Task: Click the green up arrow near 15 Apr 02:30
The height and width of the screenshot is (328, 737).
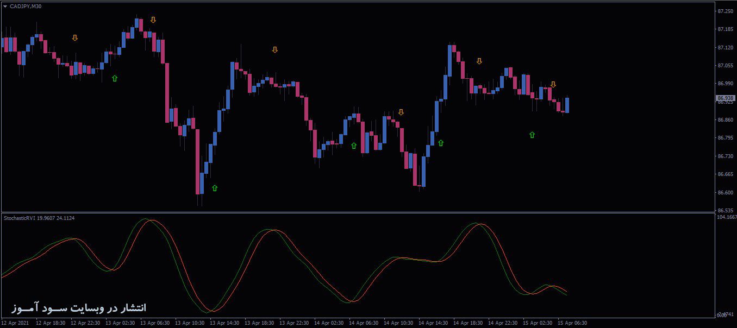Action: (x=531, y=135)
